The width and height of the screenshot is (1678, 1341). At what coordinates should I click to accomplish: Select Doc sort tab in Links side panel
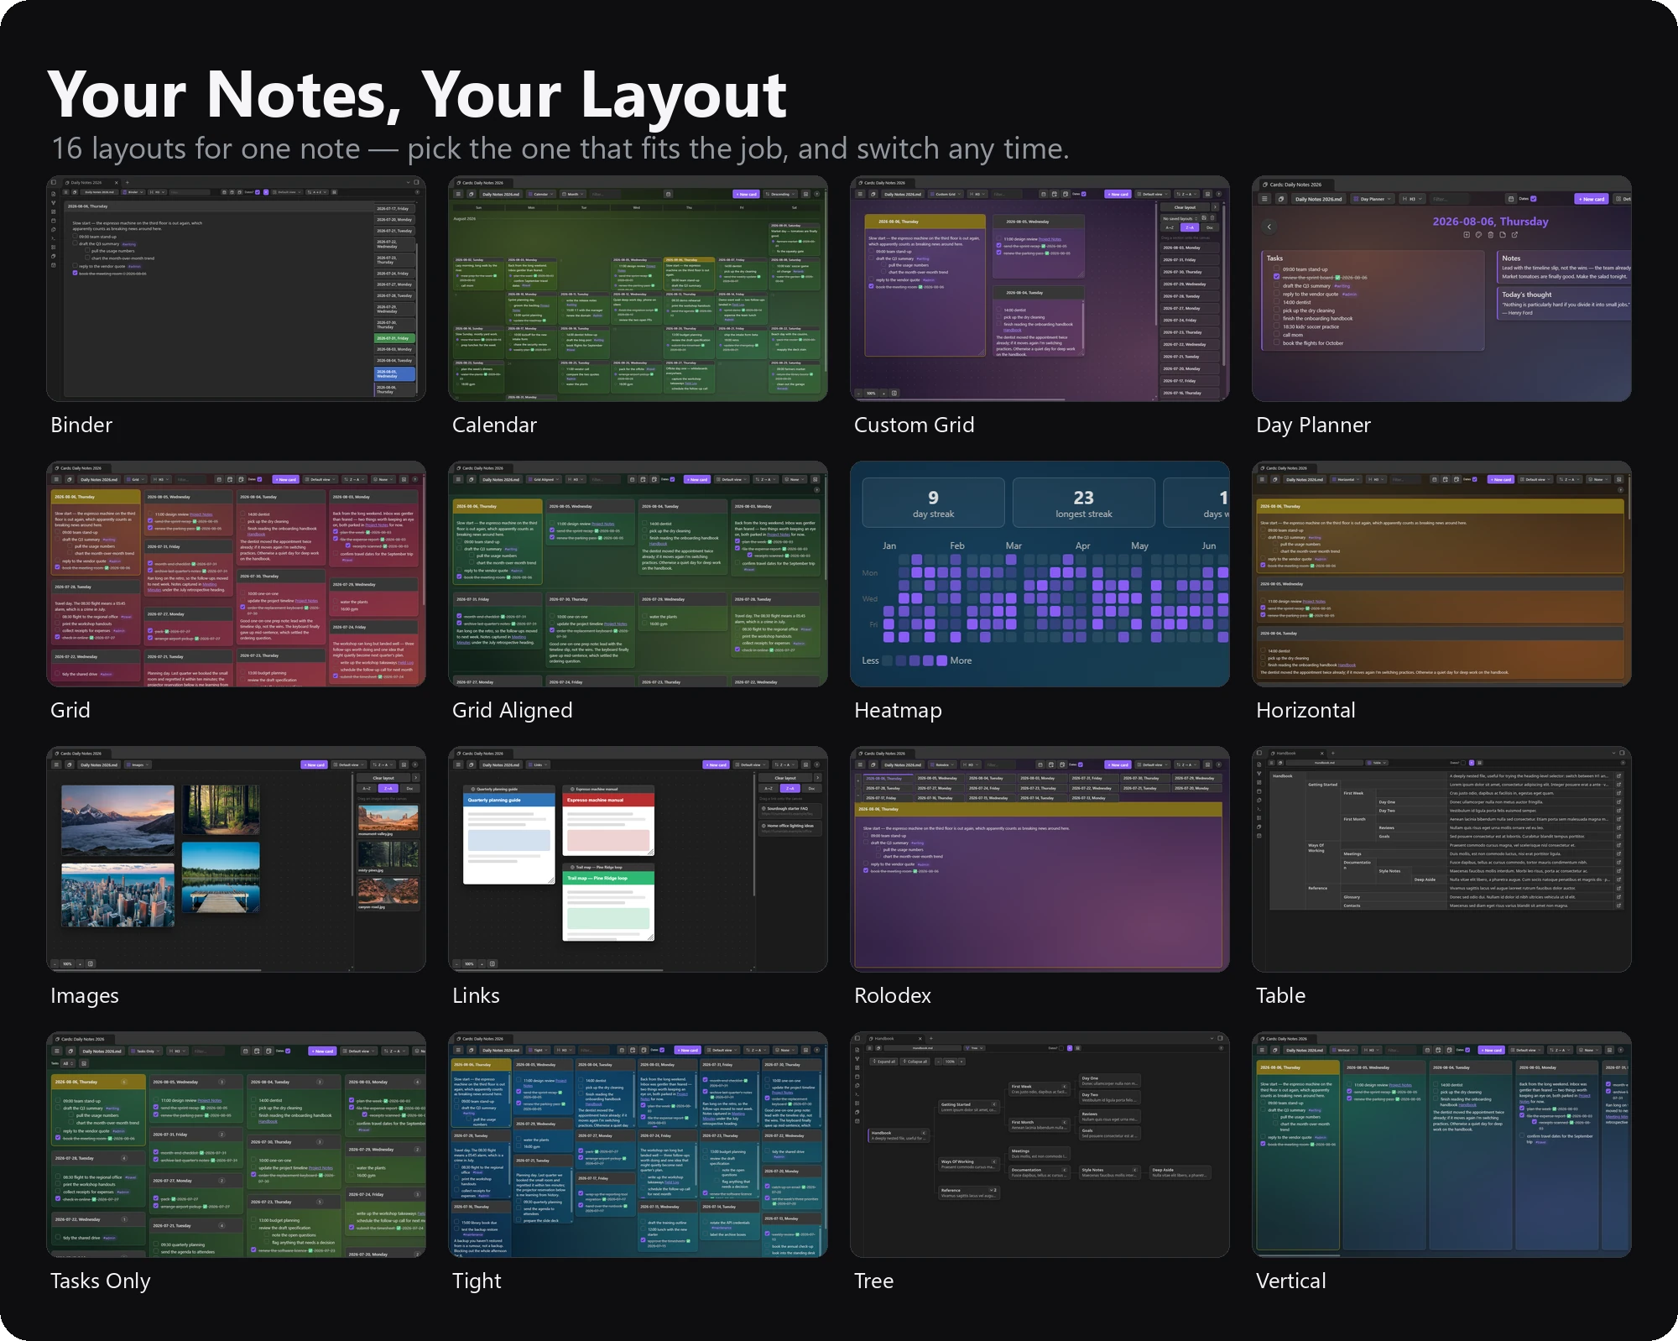coord(811,788)
